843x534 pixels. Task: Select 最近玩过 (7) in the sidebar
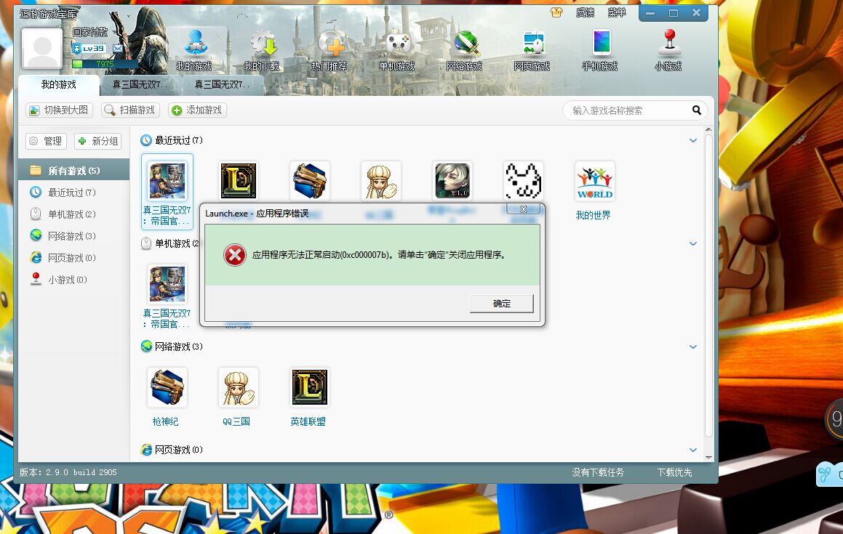coord(73,193)
